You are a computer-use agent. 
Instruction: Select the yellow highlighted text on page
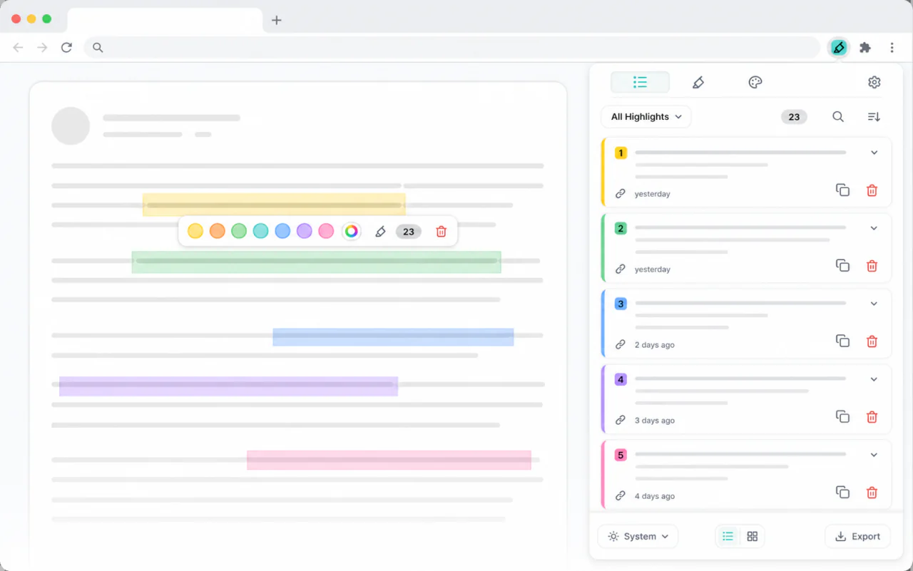(x=274, y=205)
